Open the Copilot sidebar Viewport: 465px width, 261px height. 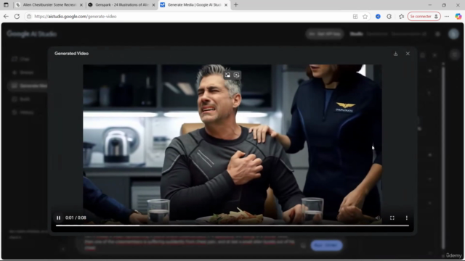[x=458, y=16]
